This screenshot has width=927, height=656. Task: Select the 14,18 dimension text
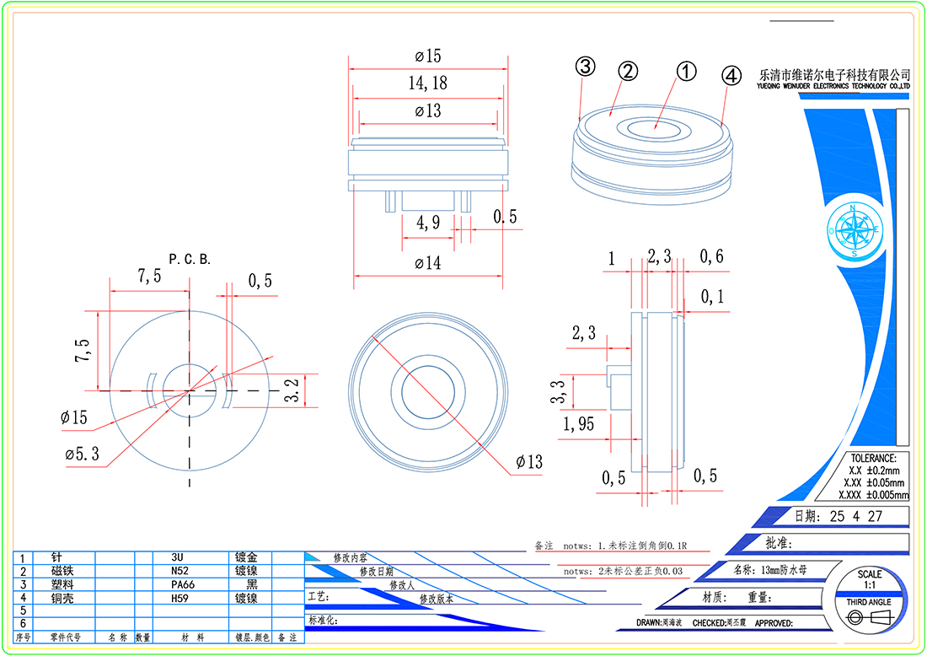(427, 83)
